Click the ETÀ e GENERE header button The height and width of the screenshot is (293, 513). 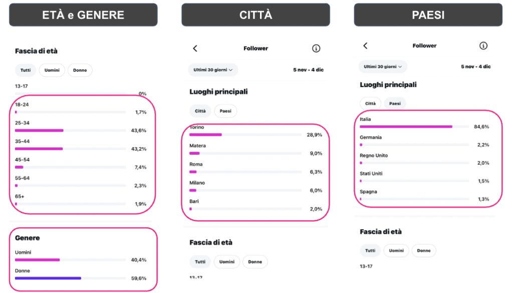pos(83,15)
